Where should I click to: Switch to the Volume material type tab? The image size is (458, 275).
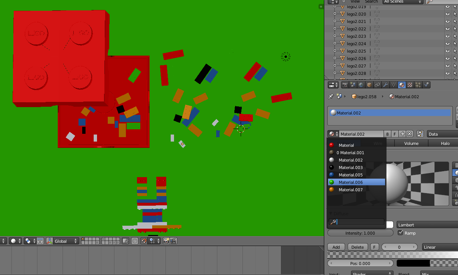411,143
